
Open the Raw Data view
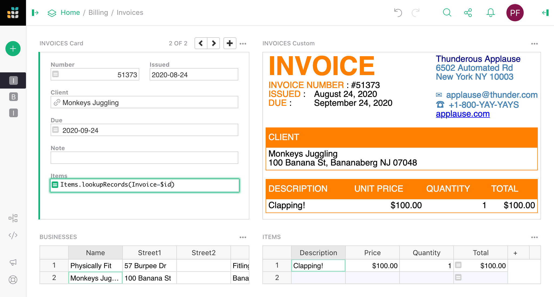[13, 218]
